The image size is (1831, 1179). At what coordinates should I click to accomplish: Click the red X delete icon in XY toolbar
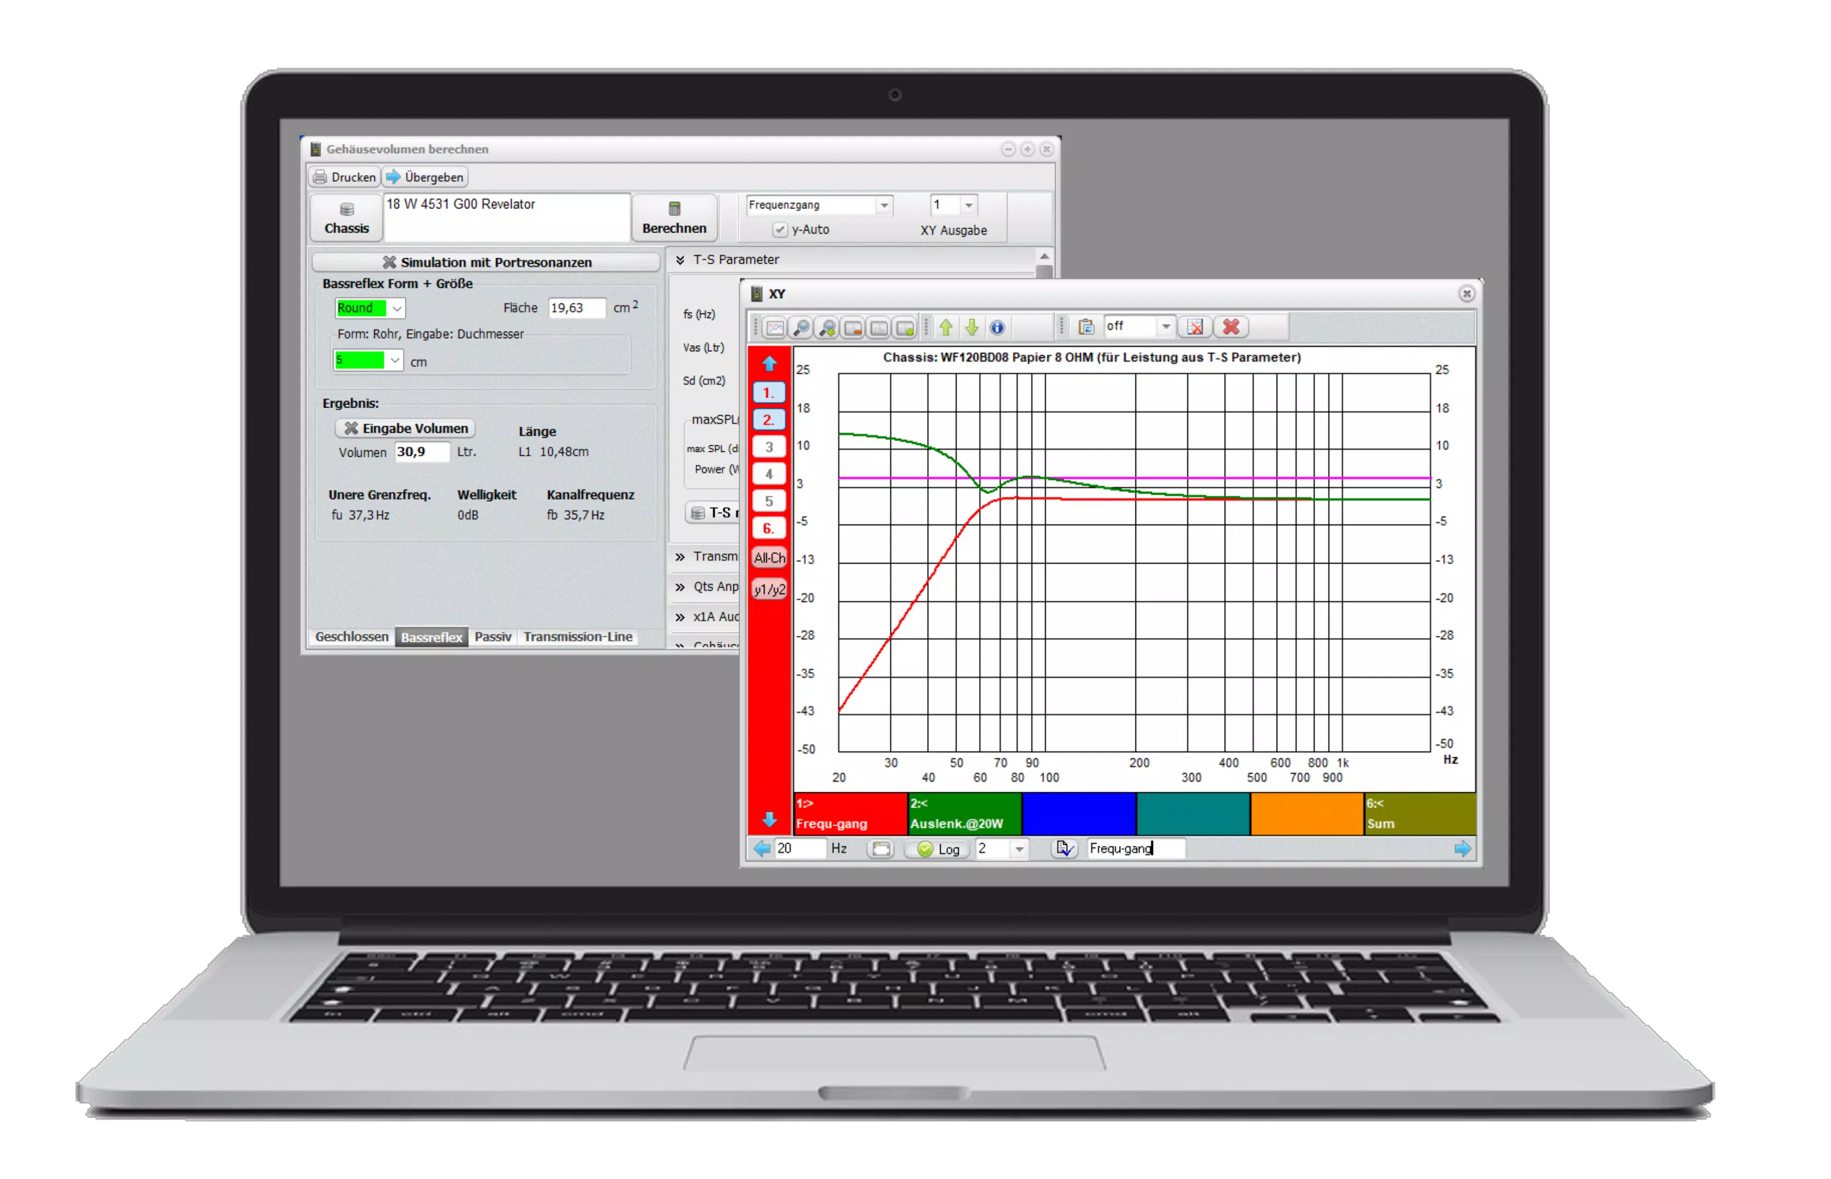pos(1231,327)
